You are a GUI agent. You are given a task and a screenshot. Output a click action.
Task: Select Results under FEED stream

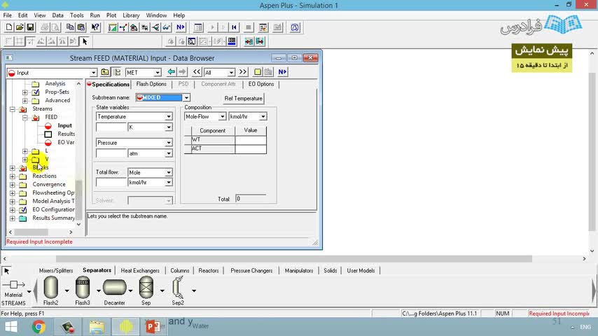(x=66, y=134)
